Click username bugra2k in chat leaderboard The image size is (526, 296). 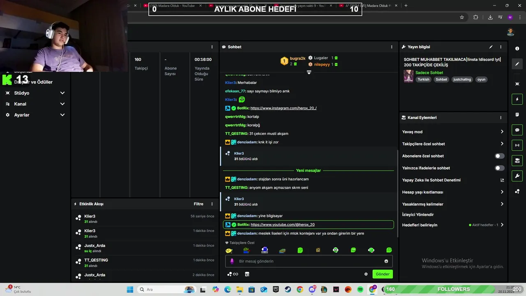[298, 58]
